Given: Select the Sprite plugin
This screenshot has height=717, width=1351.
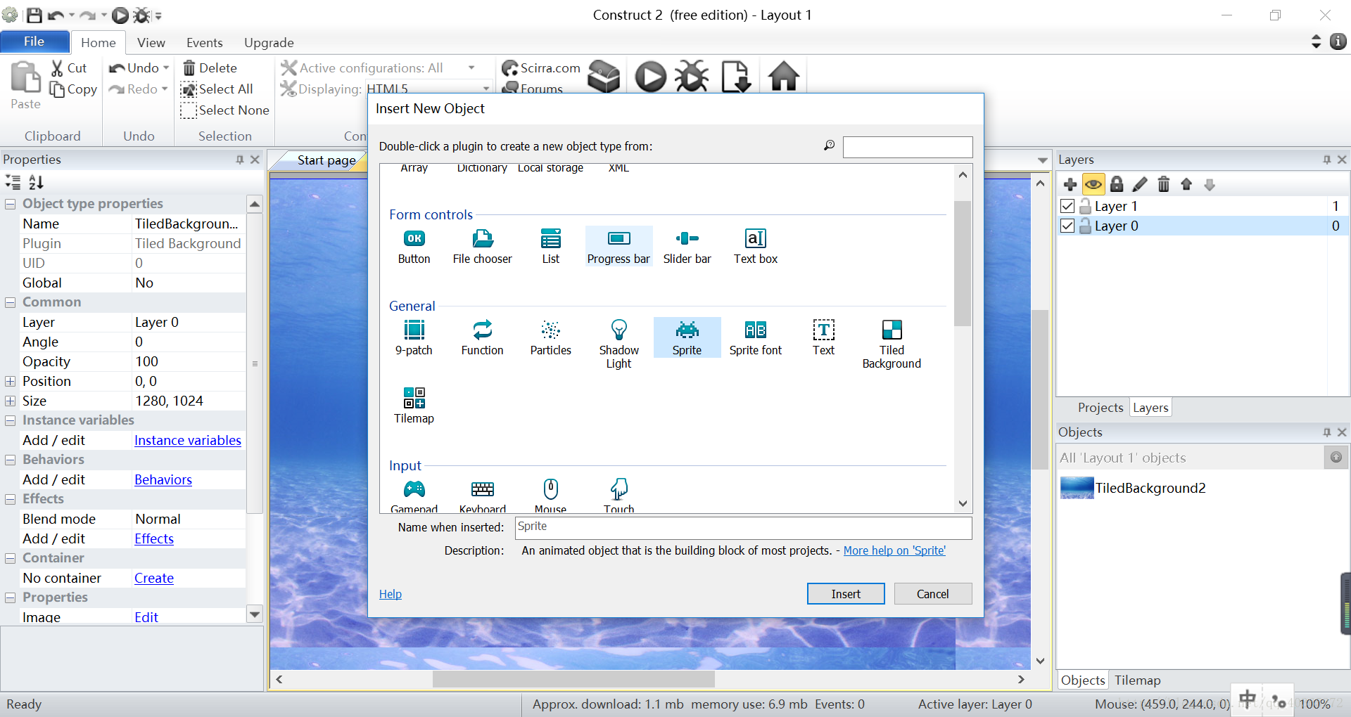Looking at the screenshot, I should pos(687,337).
